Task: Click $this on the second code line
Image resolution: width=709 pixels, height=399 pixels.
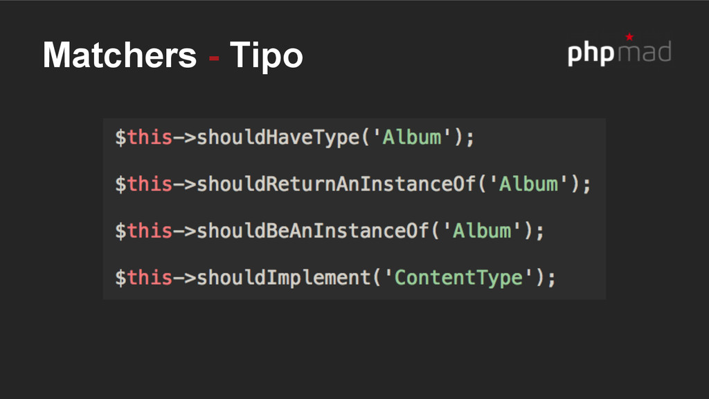Action: 143,184
